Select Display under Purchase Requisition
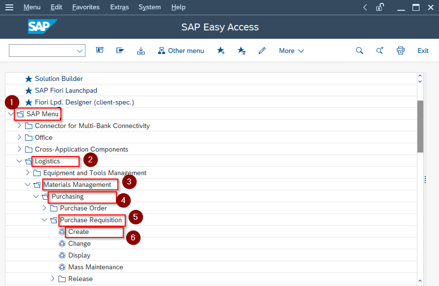439x286 pixels. [79, 255]
